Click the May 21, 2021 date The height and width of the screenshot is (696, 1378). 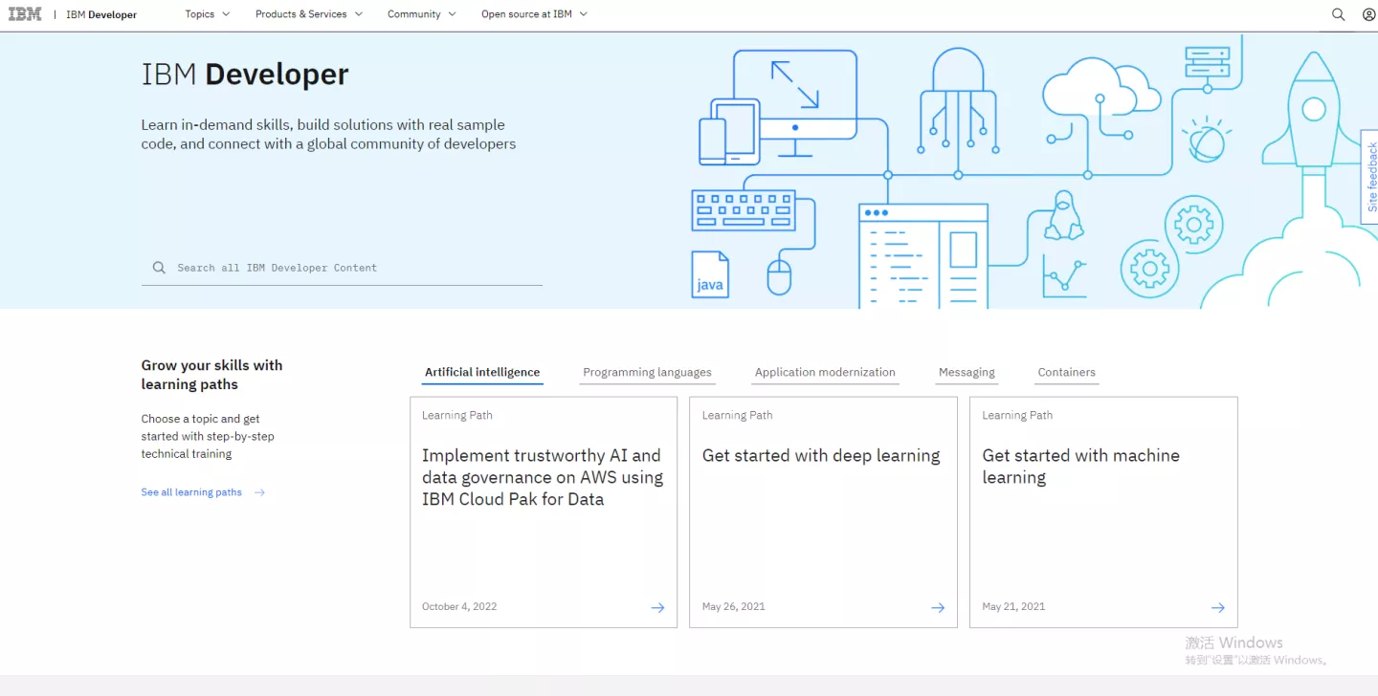1013,607
